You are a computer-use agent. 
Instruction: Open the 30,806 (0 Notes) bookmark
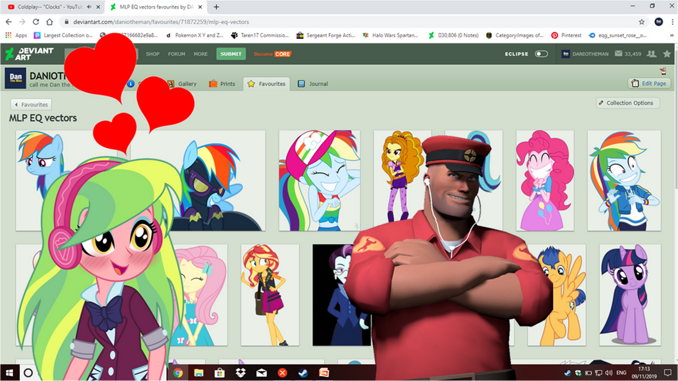point(454,36)
